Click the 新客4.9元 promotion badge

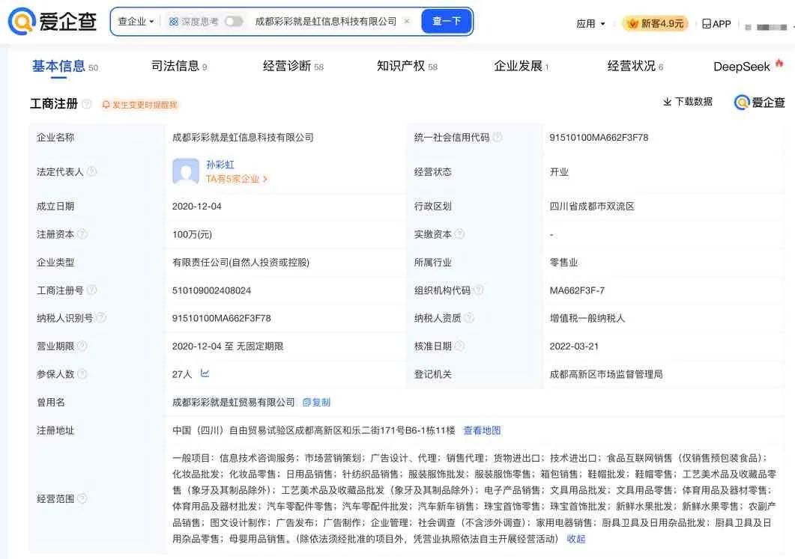click(655, 24)
